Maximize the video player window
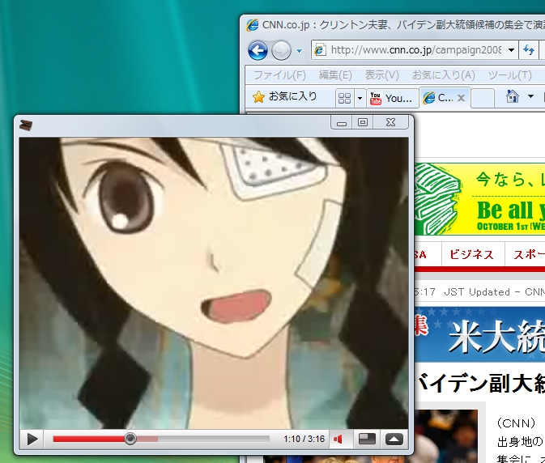This screenshot has height=463, width=545. click(363, 122)
